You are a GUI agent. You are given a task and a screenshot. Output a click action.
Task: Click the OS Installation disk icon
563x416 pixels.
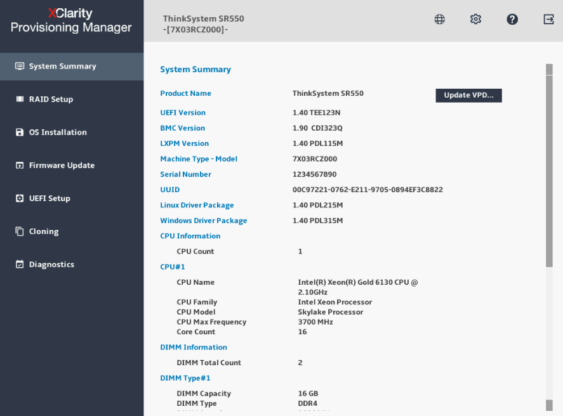pos(20,133)
